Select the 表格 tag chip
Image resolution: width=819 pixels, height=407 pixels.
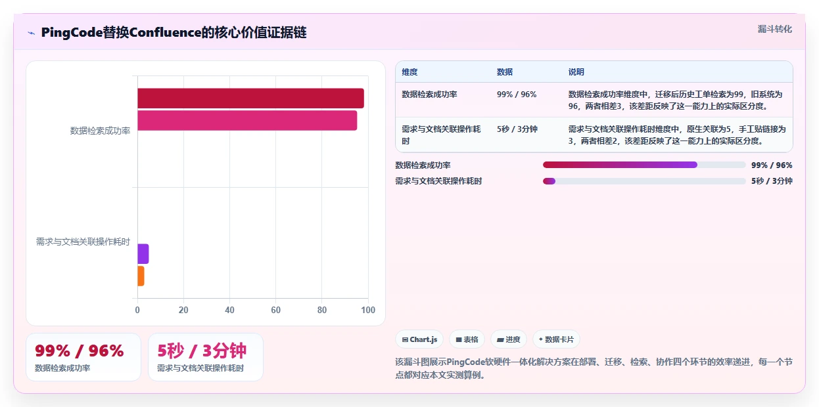(x=467, y=339)
